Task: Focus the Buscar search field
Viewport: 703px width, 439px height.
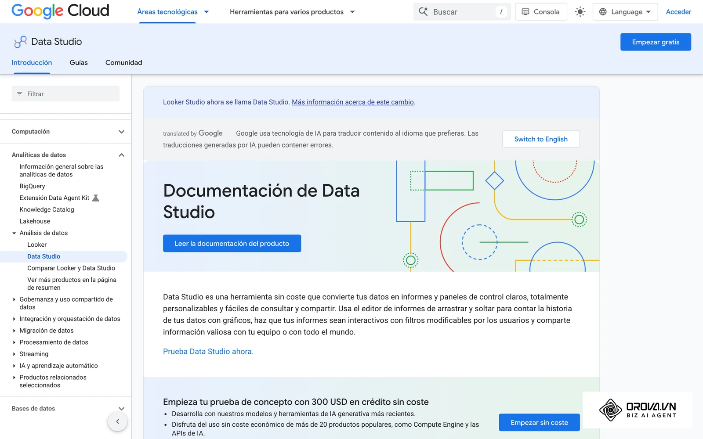Action: pyautogui.click(x=462, y=12)
